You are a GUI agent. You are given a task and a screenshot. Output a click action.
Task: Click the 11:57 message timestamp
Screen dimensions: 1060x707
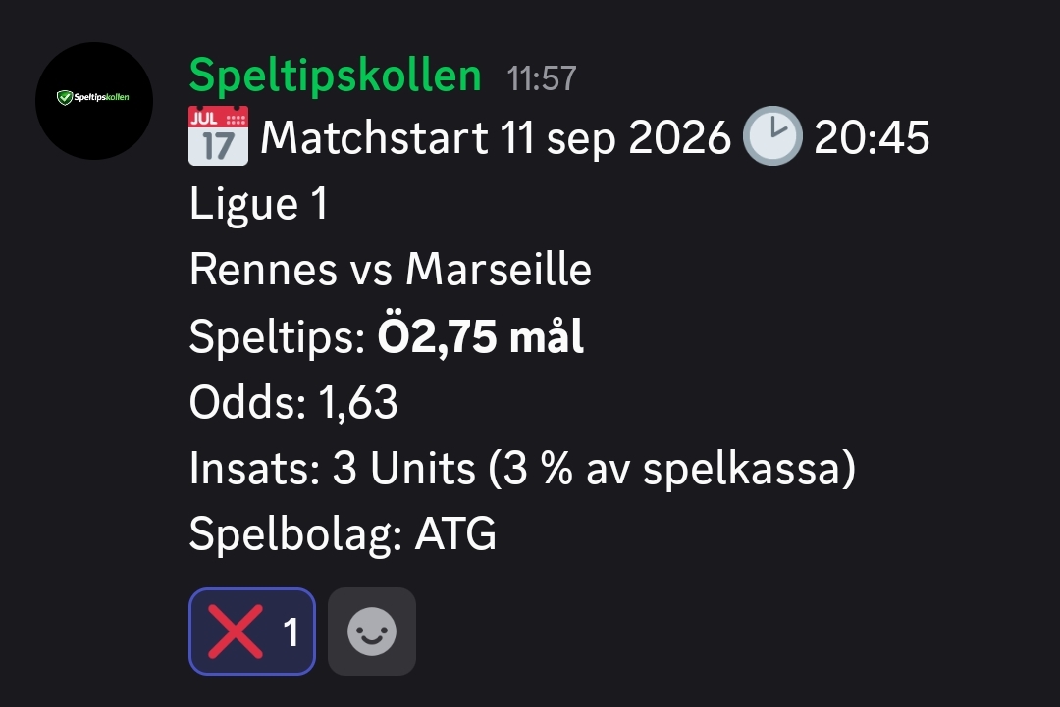[x=542, y=78]
